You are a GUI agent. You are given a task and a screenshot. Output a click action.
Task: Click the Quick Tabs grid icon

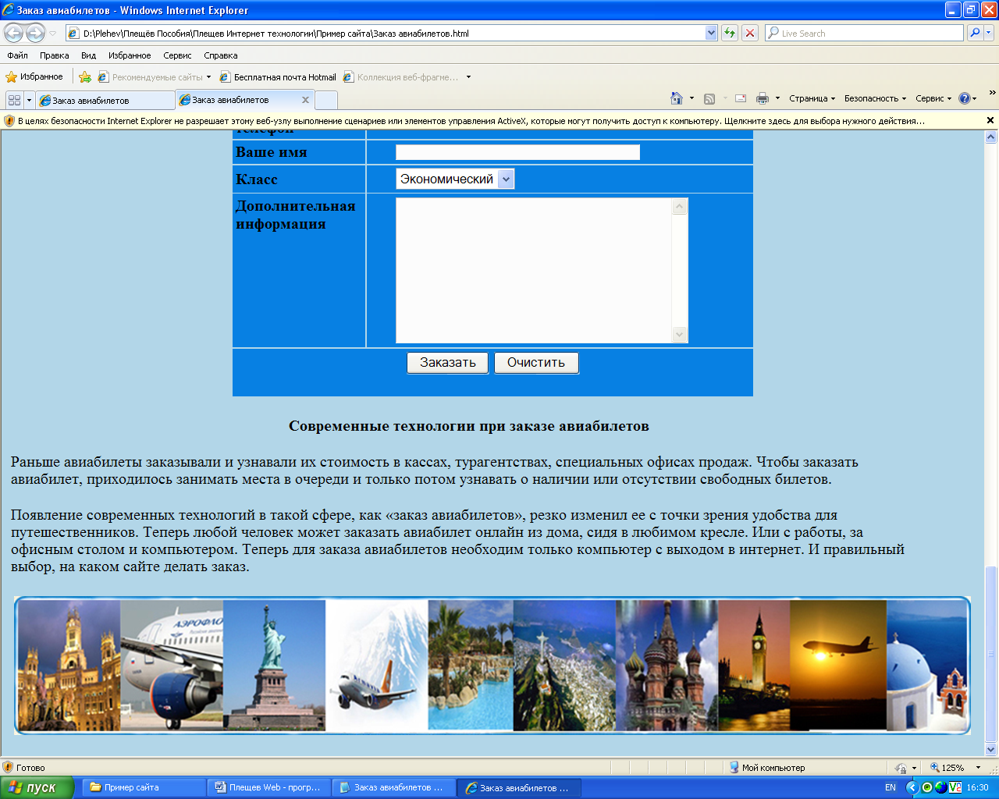tap(14, 100)
